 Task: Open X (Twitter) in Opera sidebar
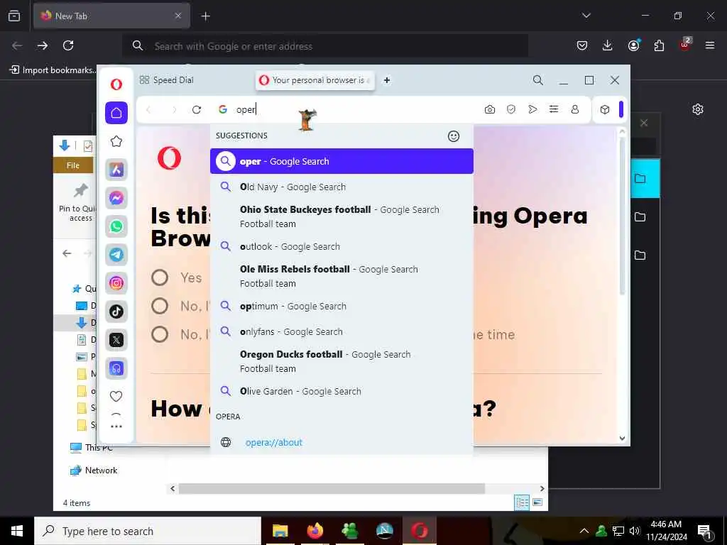[116, 340]
